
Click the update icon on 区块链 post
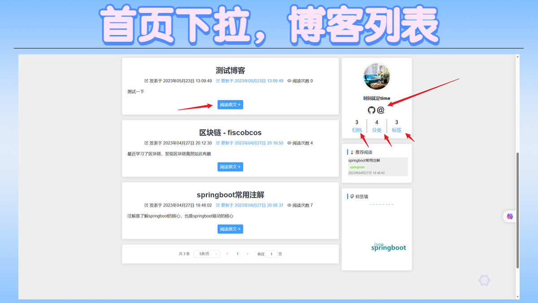[218, 143]
